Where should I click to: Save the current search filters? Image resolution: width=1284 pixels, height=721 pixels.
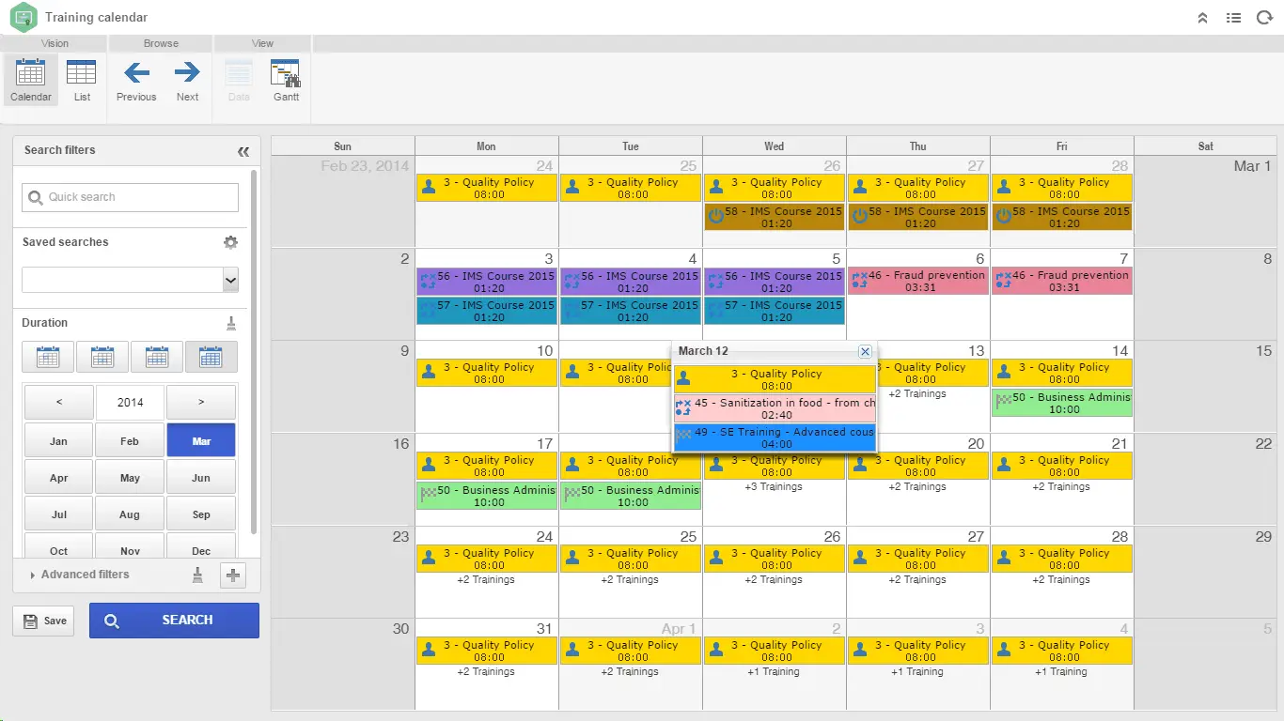click(42, 621)
